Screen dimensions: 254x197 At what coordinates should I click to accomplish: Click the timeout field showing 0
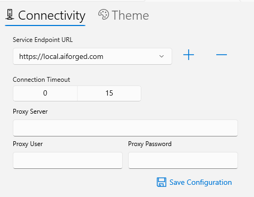(x=45, y=93)
